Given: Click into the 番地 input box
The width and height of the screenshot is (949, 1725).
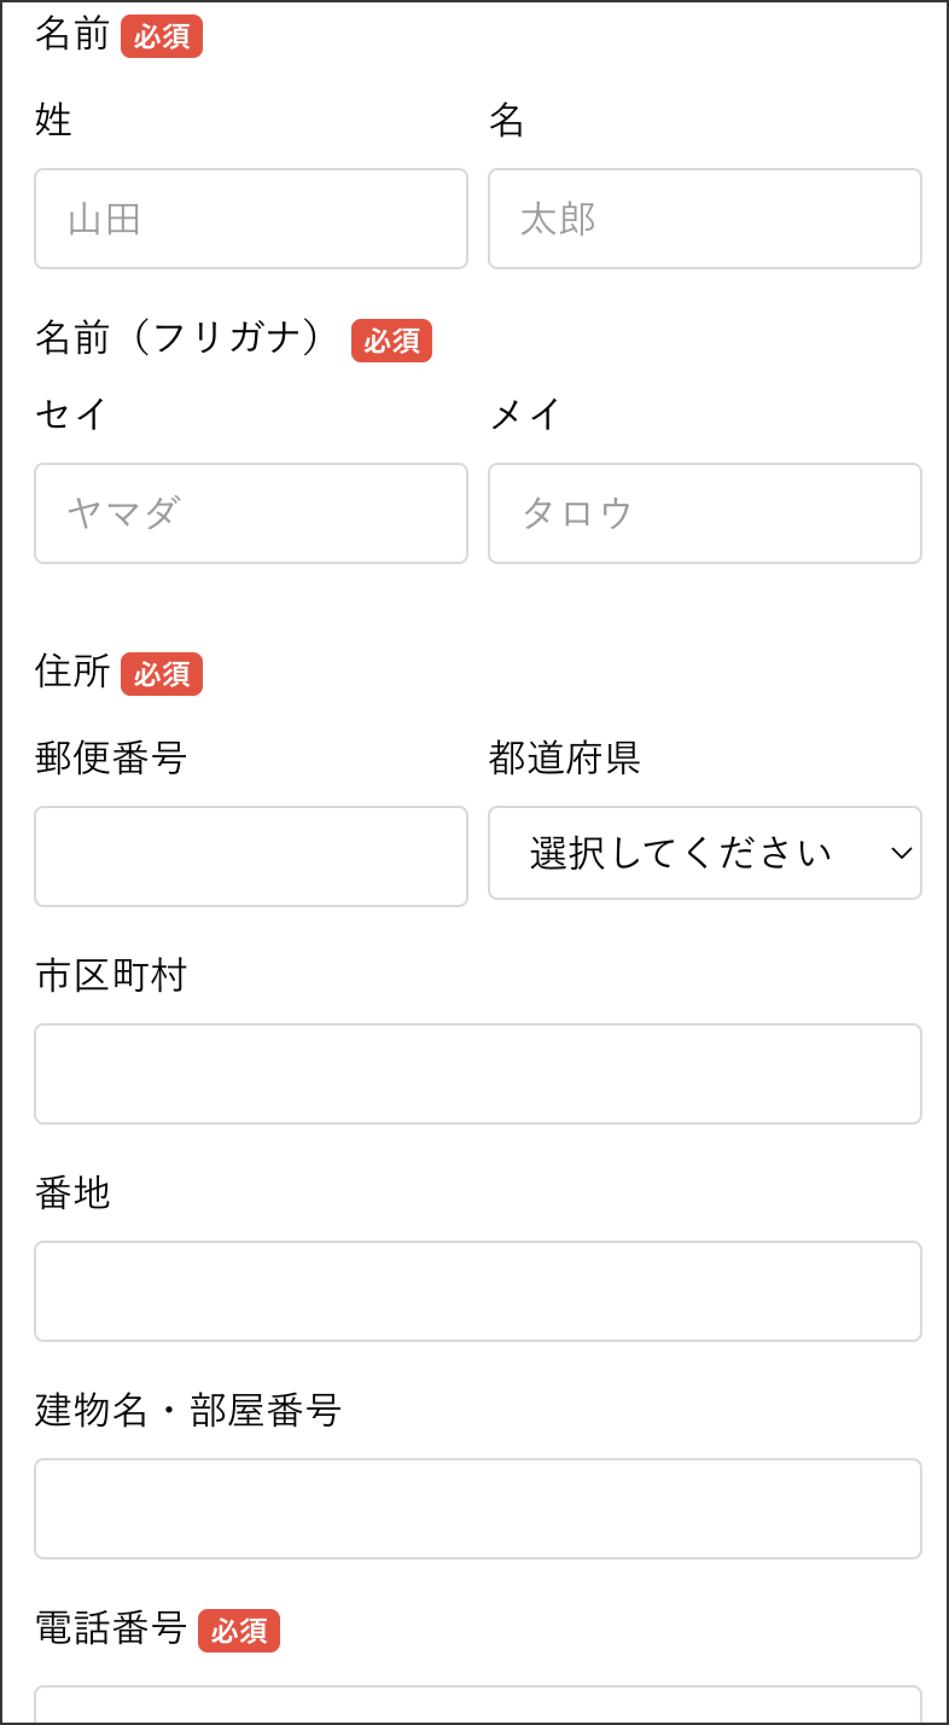Looking at the screenshot, I should 478,1291.
